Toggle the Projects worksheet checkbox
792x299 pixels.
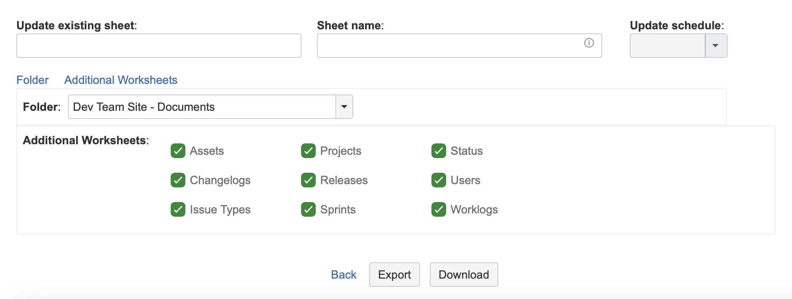point(308,151)
